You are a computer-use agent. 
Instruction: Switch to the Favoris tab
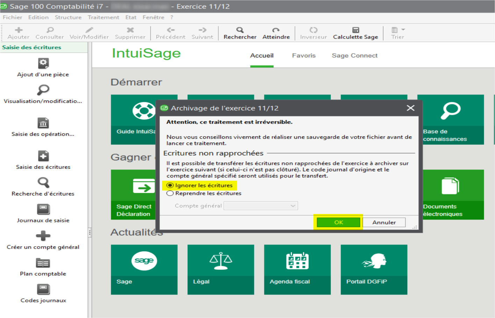(304, 55)
